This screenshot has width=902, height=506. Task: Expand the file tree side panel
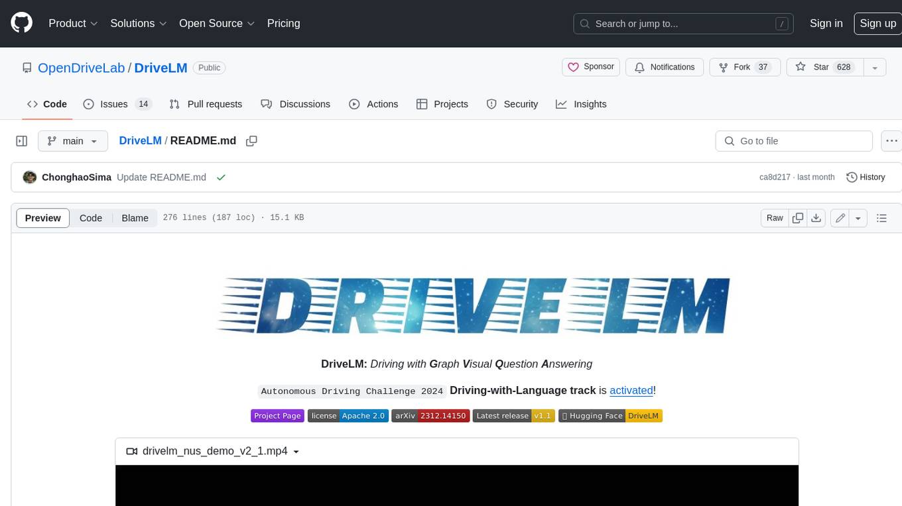click(x=22, y=141)
